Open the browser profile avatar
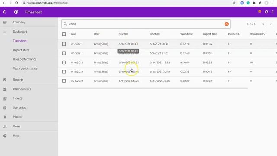The image size is (277, 156). [x=267, y=3]
